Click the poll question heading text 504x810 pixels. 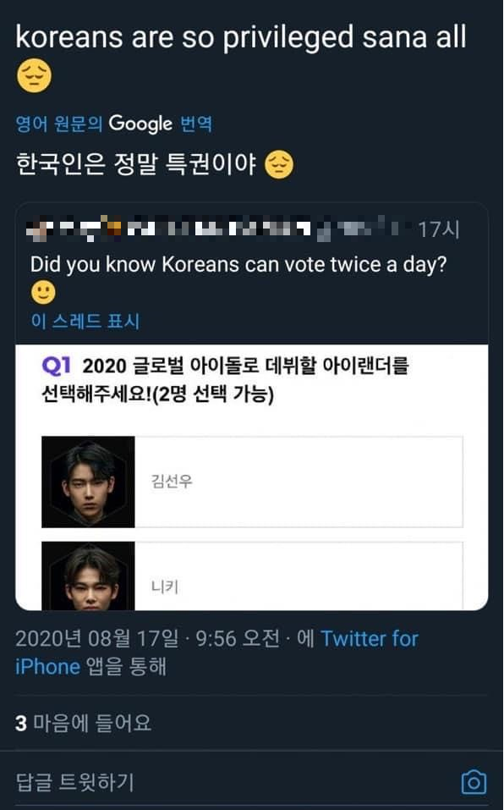(226, 380)
